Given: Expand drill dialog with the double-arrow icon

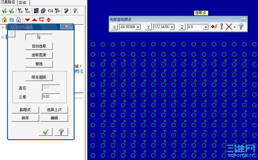Looking at the screenshot, I should 12,34.
